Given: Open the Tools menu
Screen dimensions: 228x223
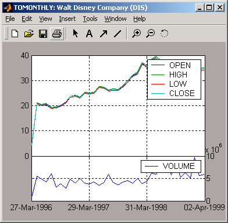Looking at the screenshot, I should click(x=90, y=19).
